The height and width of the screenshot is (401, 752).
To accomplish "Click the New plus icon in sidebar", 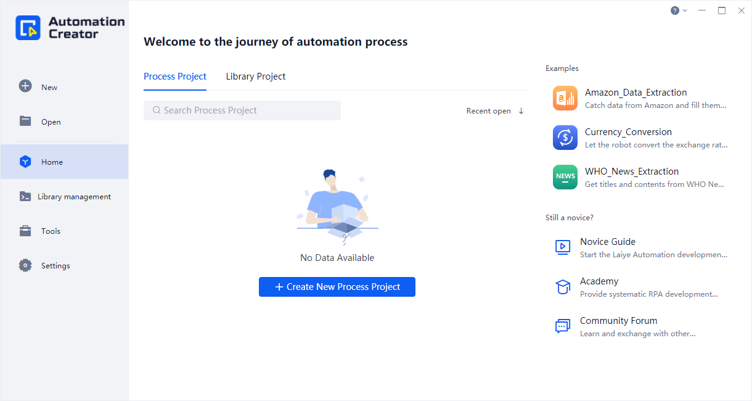I will tap(25, 86).
